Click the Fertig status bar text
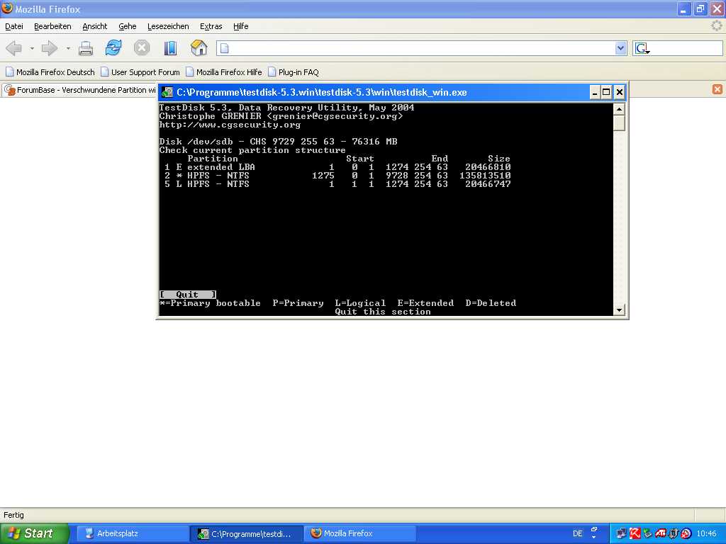The image size is (726, 544). point(14,515)
